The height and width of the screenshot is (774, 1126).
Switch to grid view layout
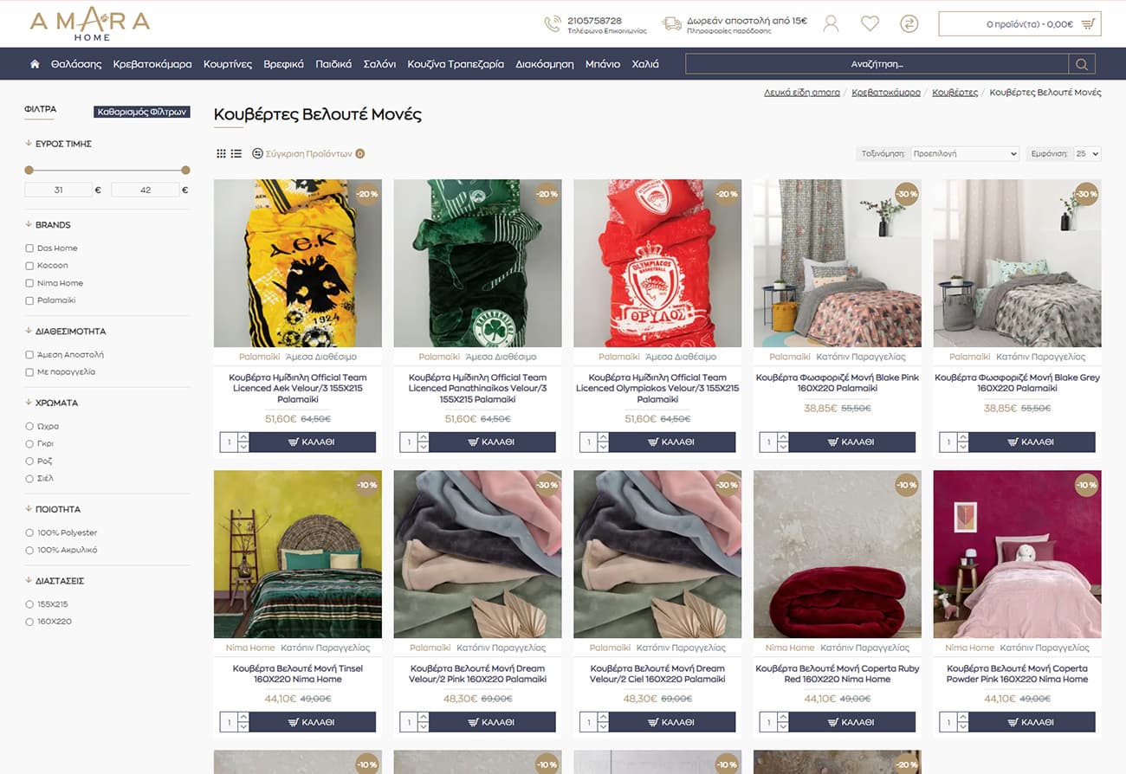221,153
